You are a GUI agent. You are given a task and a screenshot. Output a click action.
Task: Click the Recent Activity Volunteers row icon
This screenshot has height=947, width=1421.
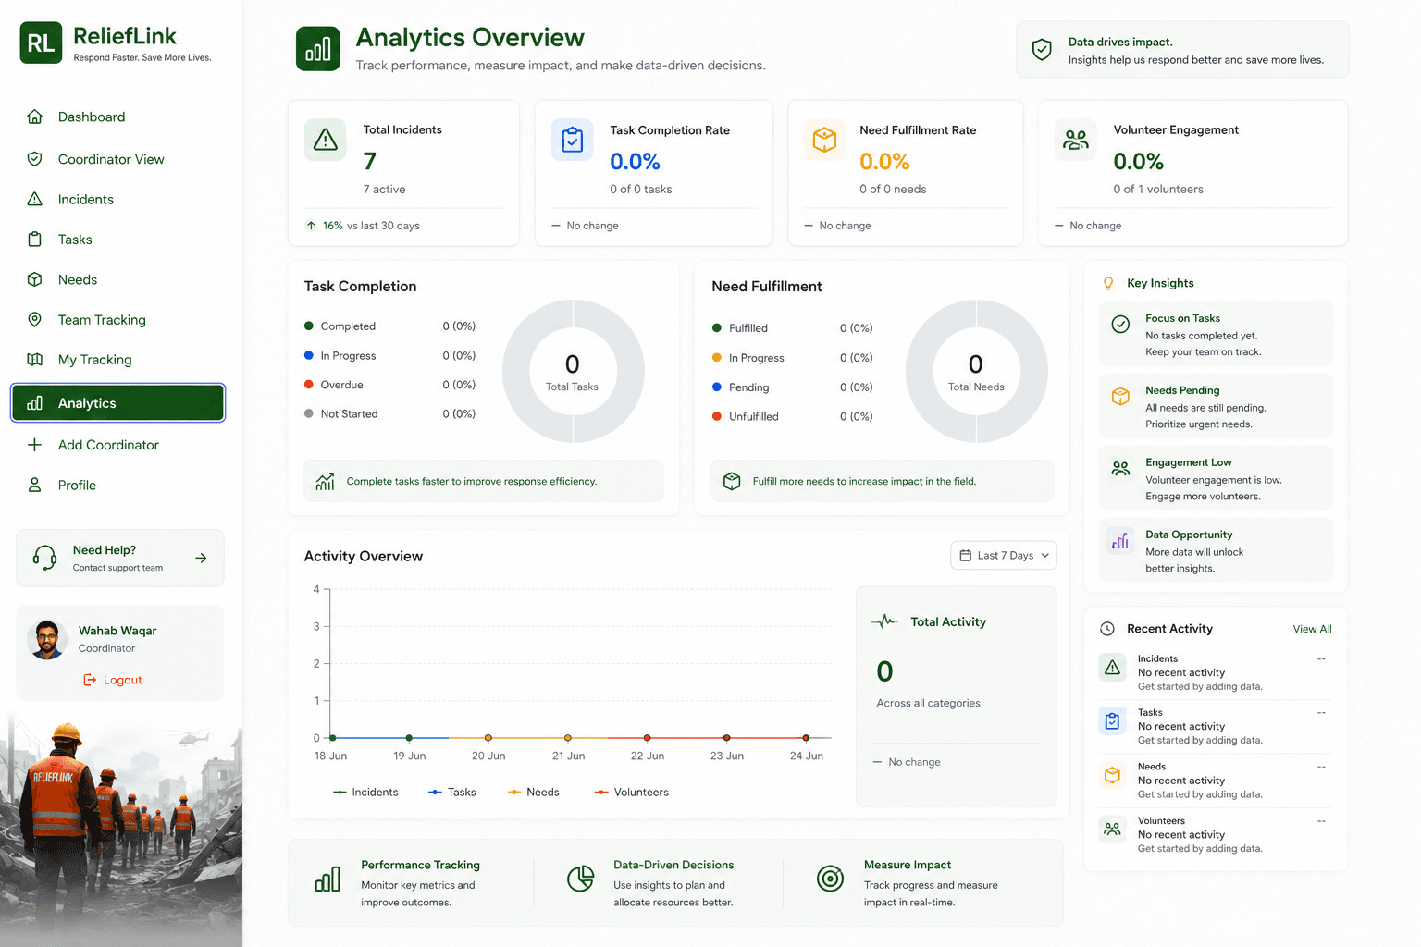coord(1113,829)
